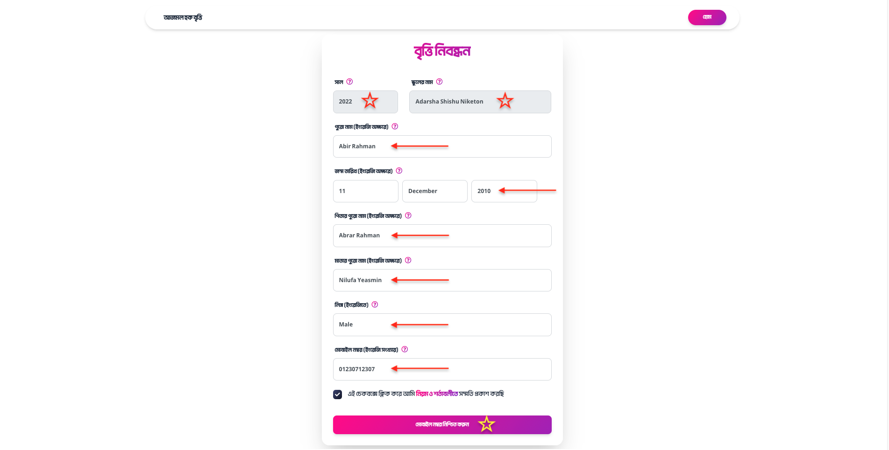Screen dimensions: 889x450
Task: Click help icon beside full name label
Action: [x=395, y=126]
